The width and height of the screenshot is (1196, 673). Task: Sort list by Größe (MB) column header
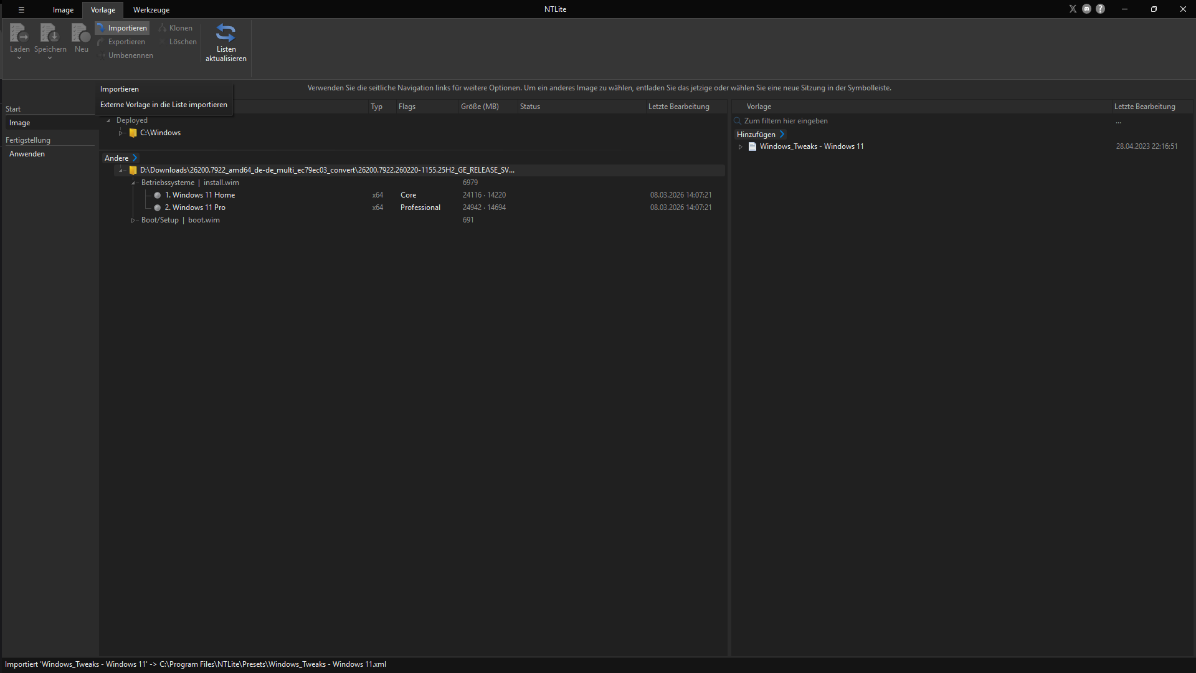tap(480, 107)
